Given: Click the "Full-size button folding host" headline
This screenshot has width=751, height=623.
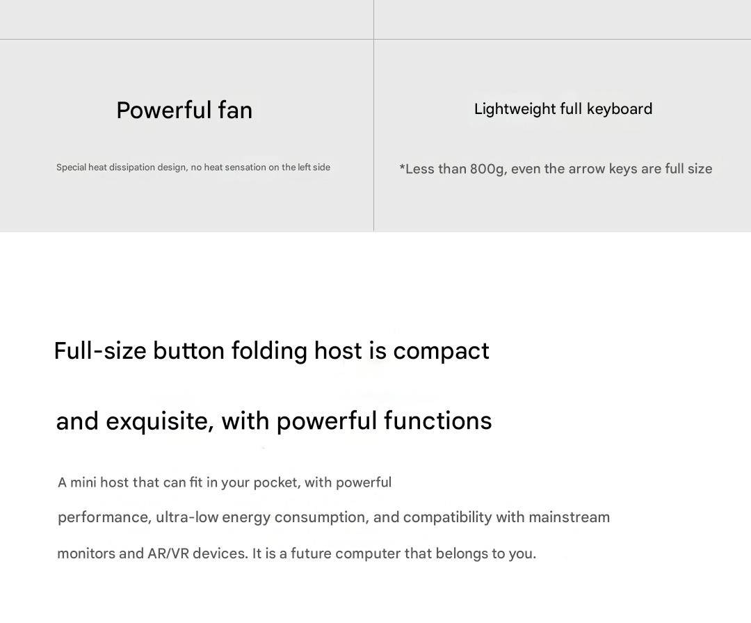Looking at the screenshot, I should click(x=271, y=351).
